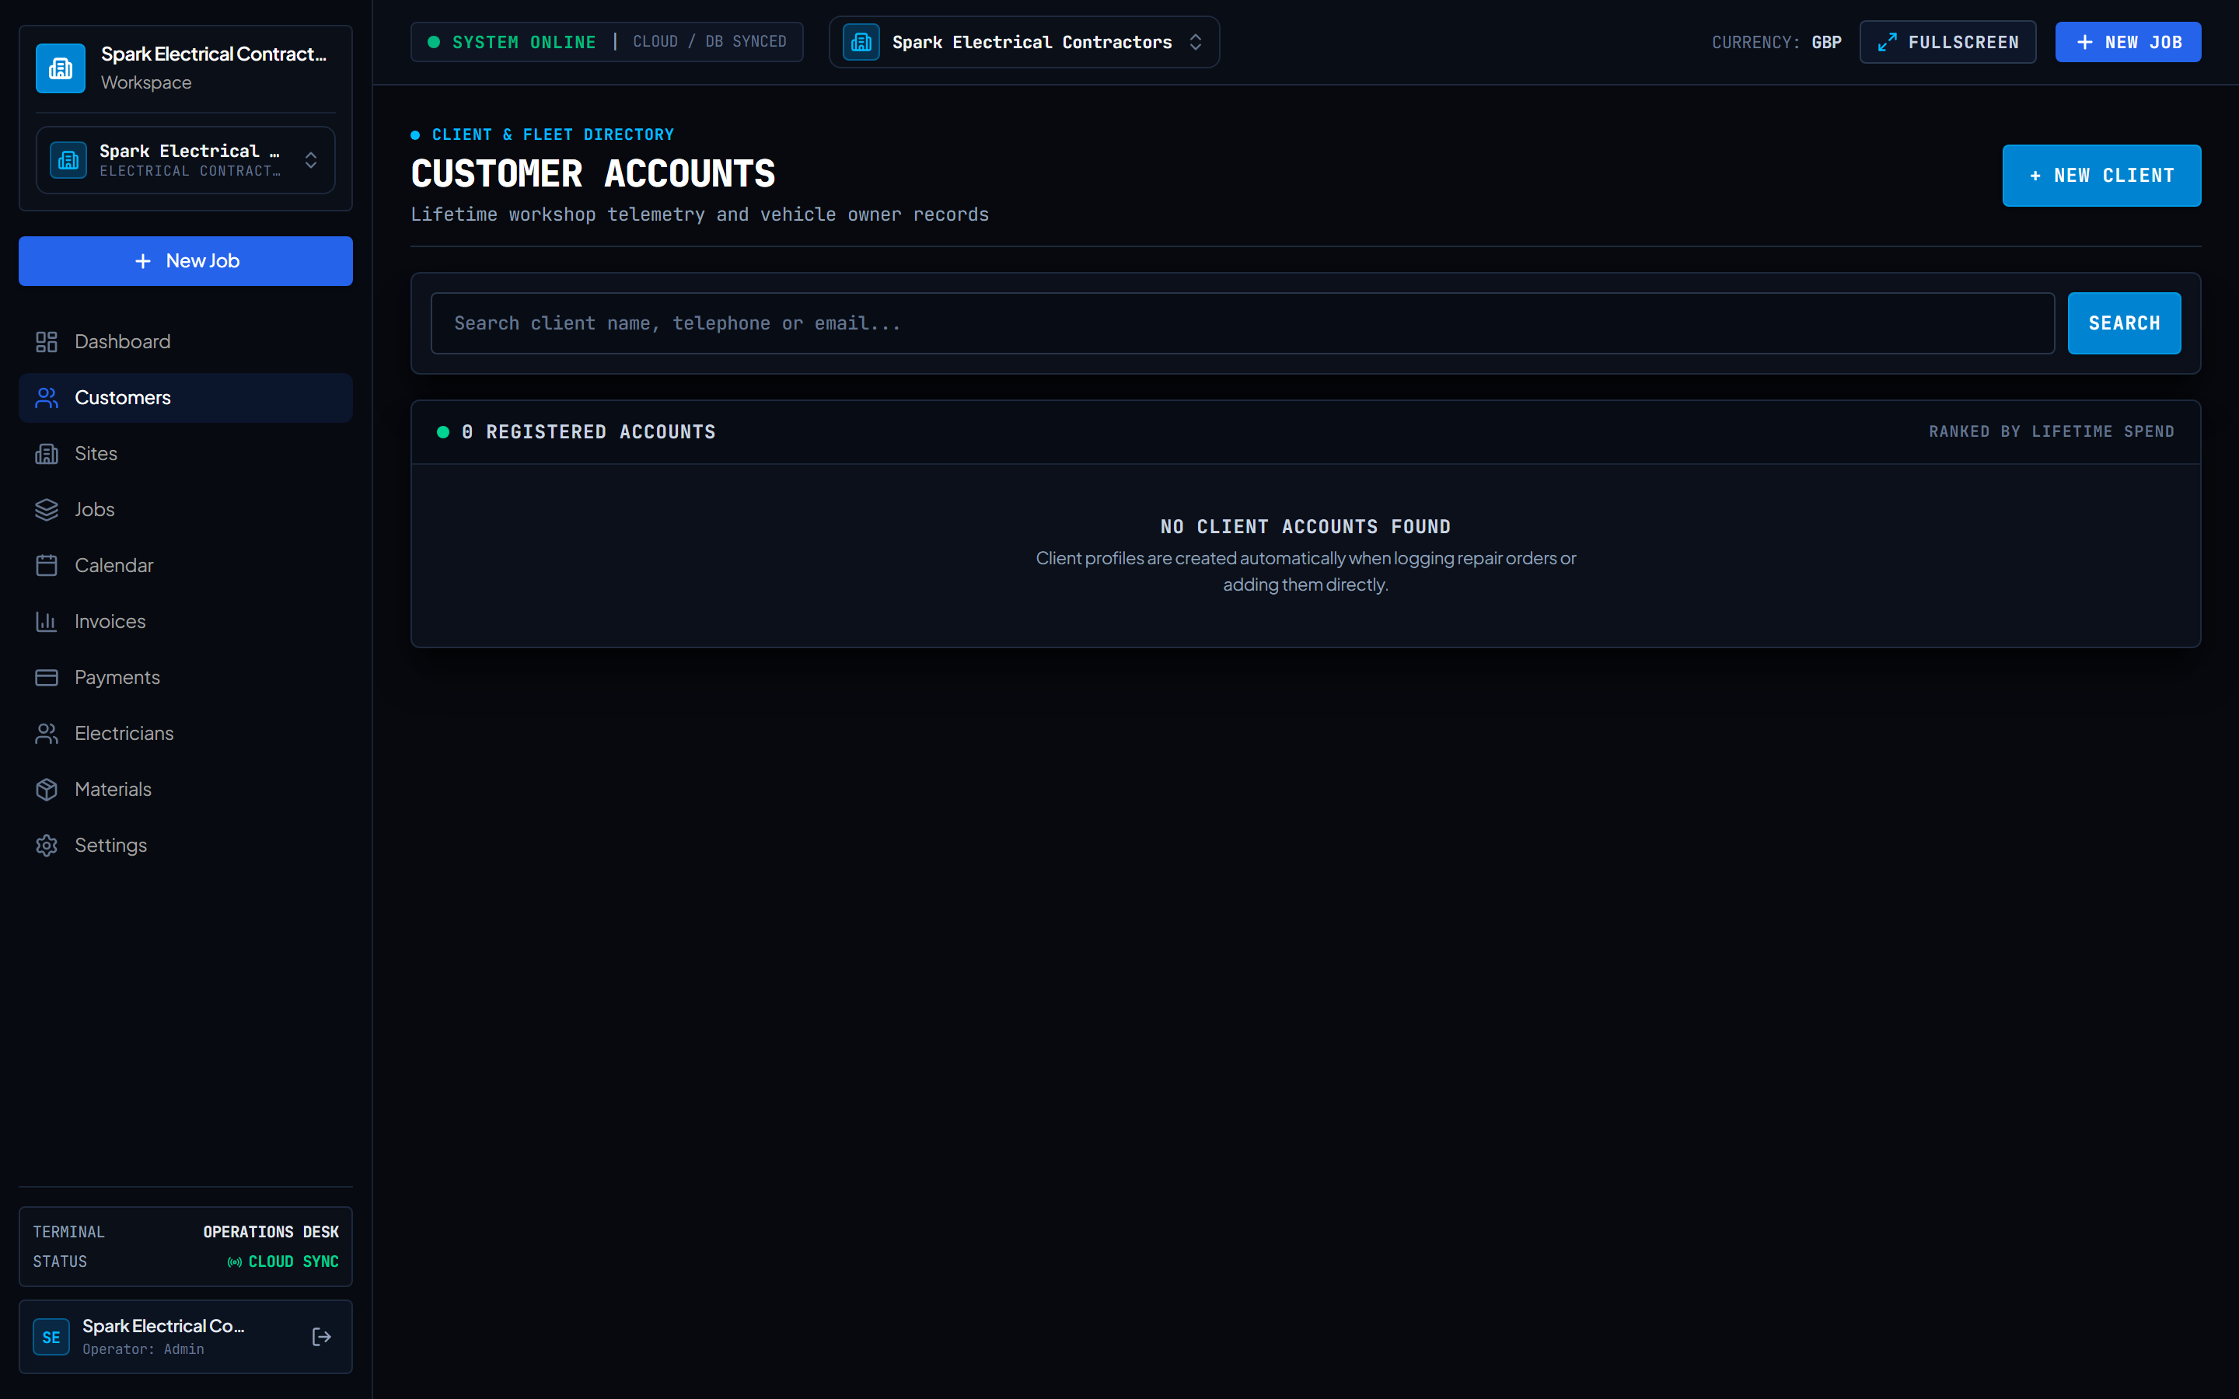Viewport: 2239px width, 1399px height.
Task: Click the CURRENCY: GBP label
Action: (x=1776, y=43)
